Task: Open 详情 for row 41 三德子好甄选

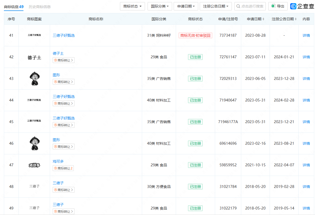Action: [306, 35]
